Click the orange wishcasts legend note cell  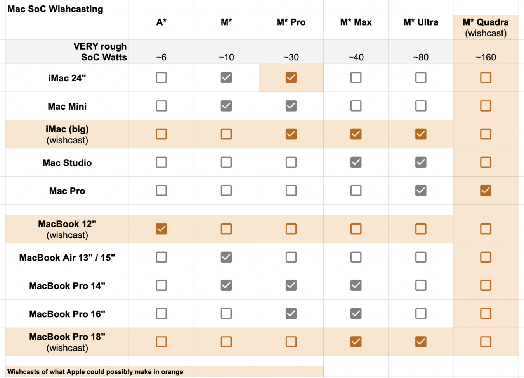point(95,372)
